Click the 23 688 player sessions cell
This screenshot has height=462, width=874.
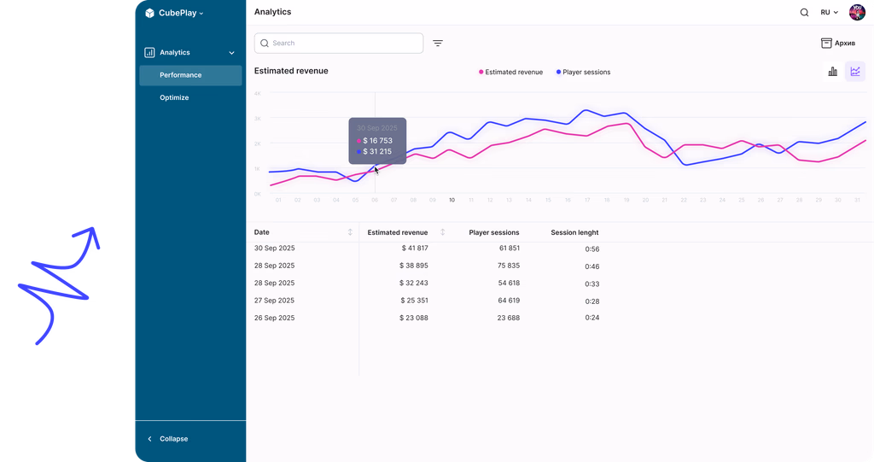[x=509, y=318]
